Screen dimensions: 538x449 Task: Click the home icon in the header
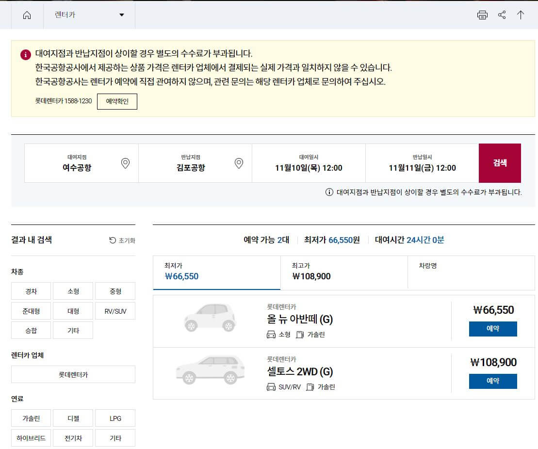27,15
